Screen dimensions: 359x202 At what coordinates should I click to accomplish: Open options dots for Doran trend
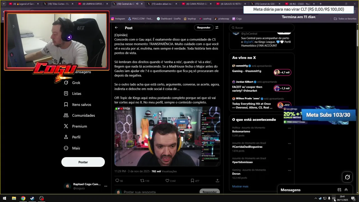[289, 170]
